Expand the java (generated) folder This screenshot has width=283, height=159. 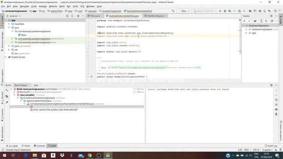(x=9, y=46)
